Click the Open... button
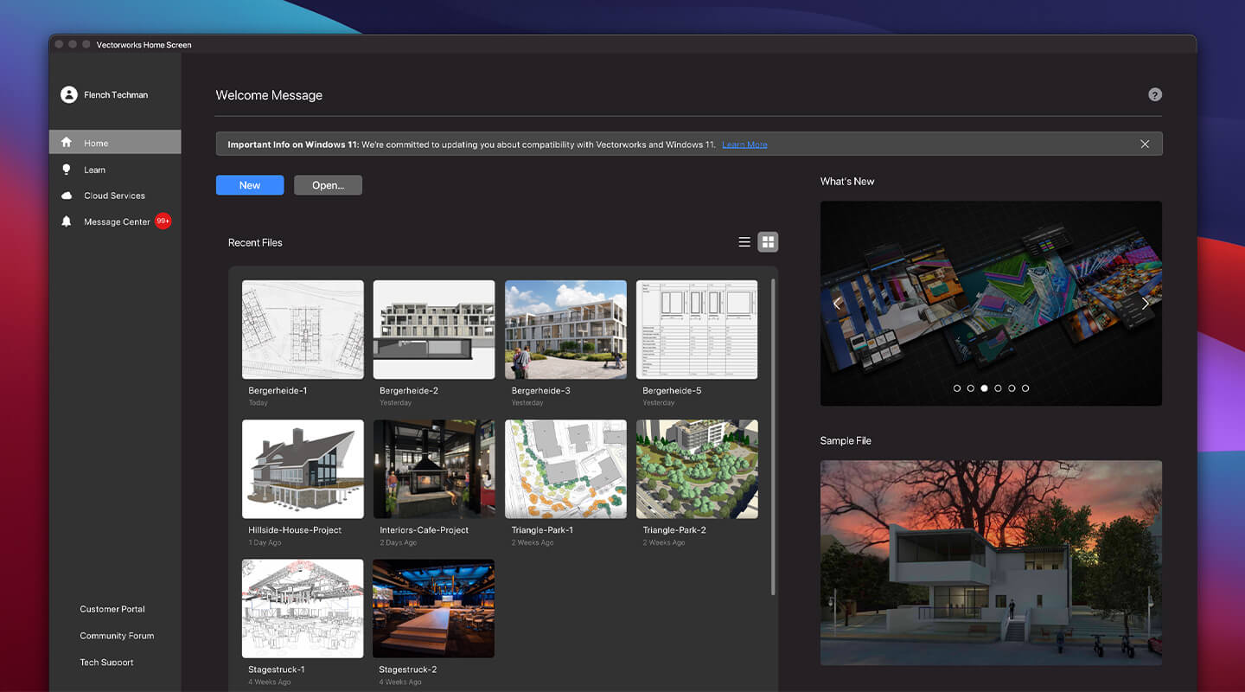This screenshot has width=1245, height=692. pos(328,184)
